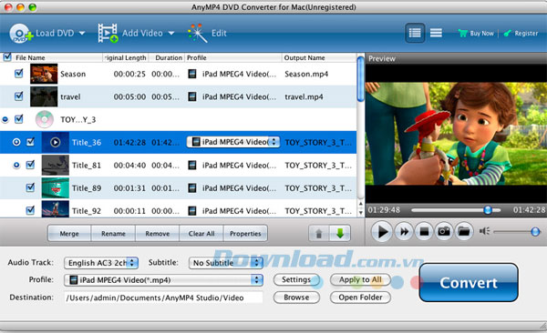Click the Remove button
The image size is (547, 333).
click(158, 234)
